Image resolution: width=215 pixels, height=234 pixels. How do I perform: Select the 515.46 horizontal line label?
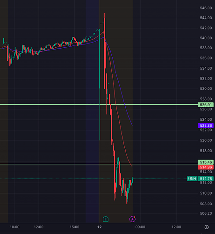[x=206, y=162]
